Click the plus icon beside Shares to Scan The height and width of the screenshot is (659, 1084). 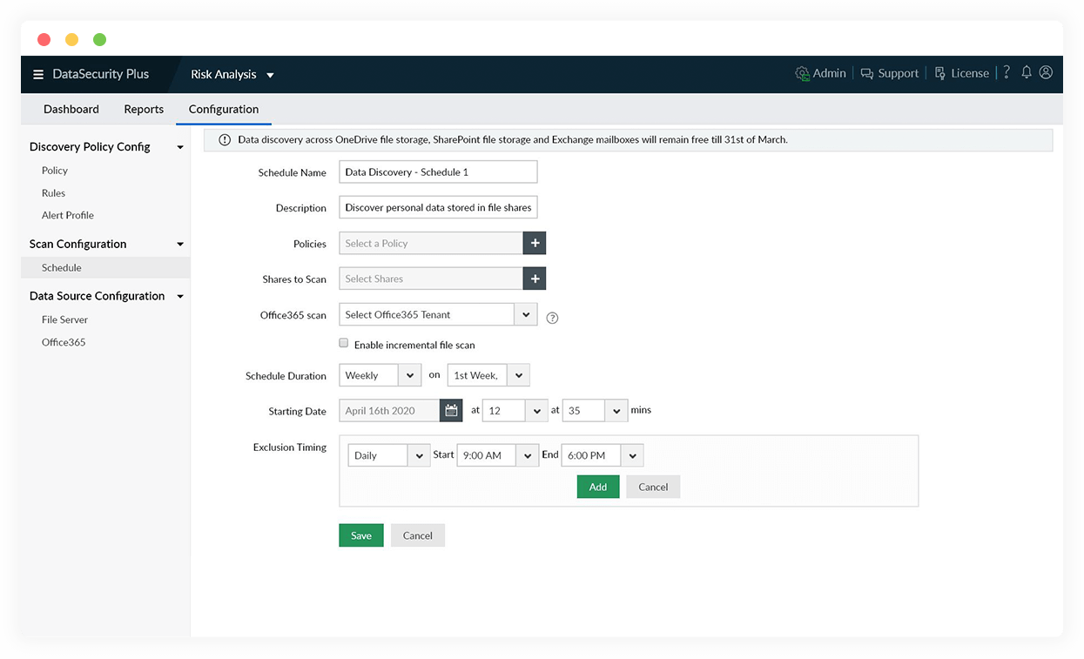click(x=535, y=279)
